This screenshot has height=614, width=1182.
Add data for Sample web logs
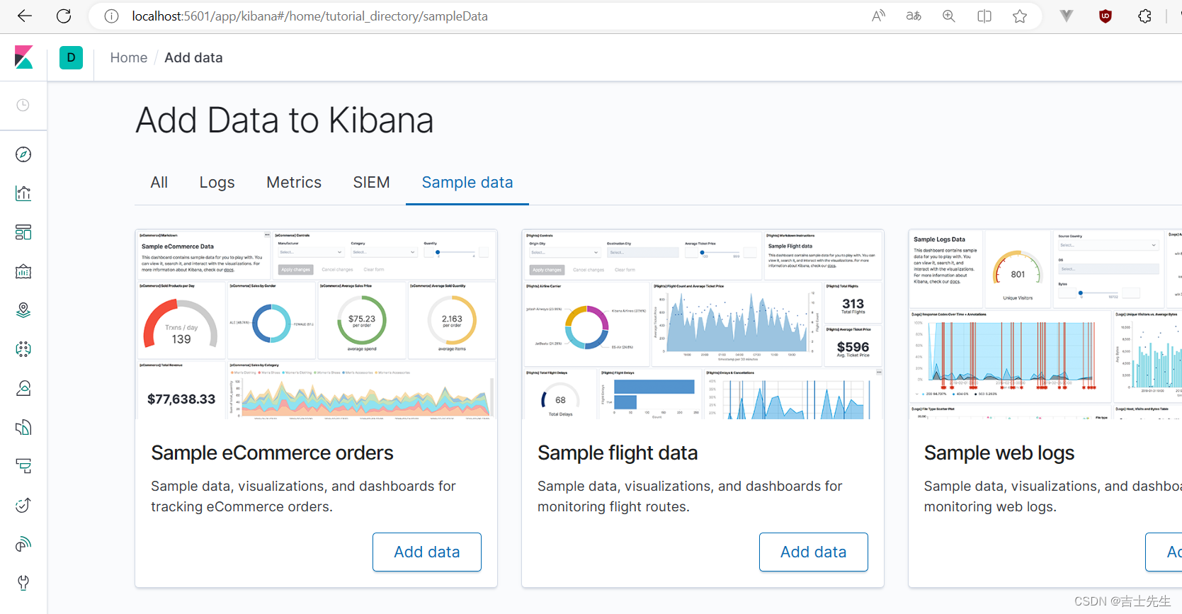[x=1165, y=552]
